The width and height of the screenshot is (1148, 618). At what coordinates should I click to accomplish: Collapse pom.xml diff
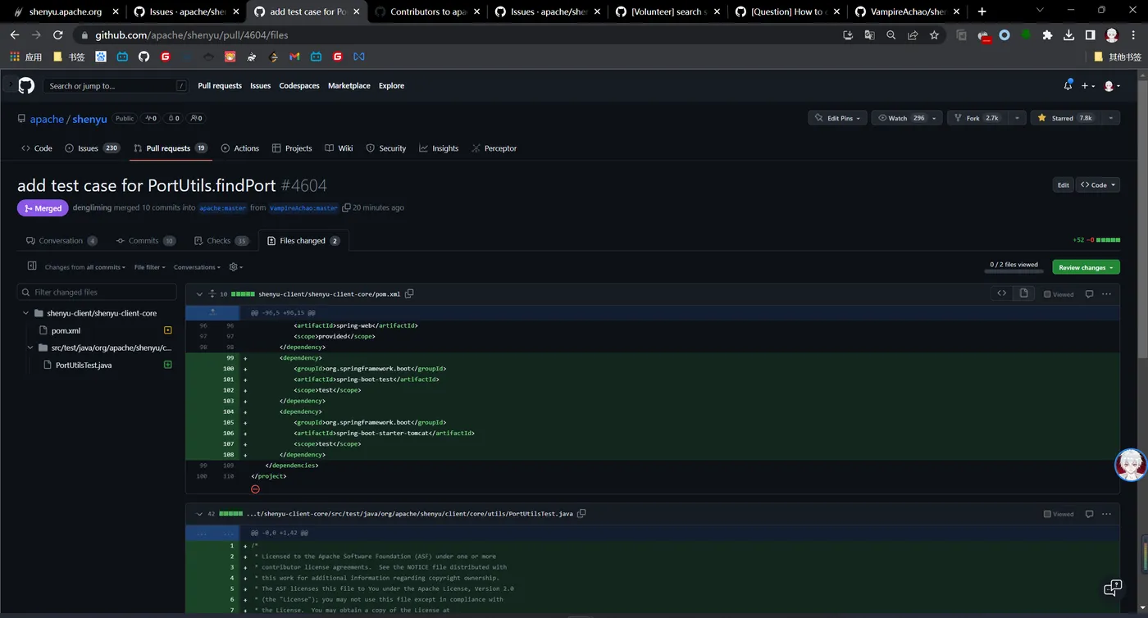tap(199, 293)
